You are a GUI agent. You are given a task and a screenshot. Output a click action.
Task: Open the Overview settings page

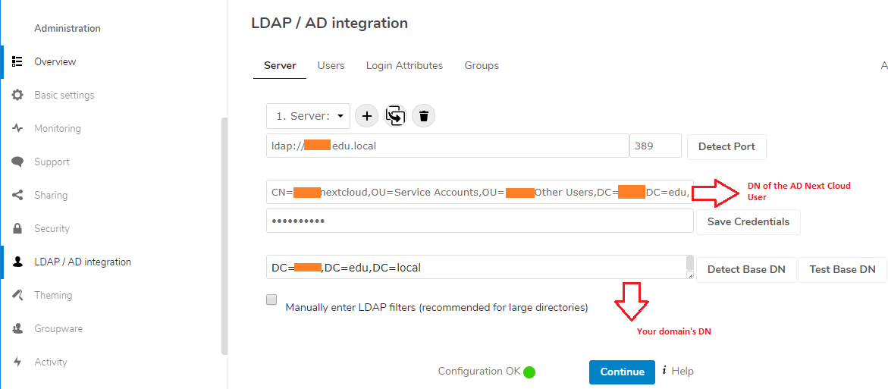click(55, 61)
